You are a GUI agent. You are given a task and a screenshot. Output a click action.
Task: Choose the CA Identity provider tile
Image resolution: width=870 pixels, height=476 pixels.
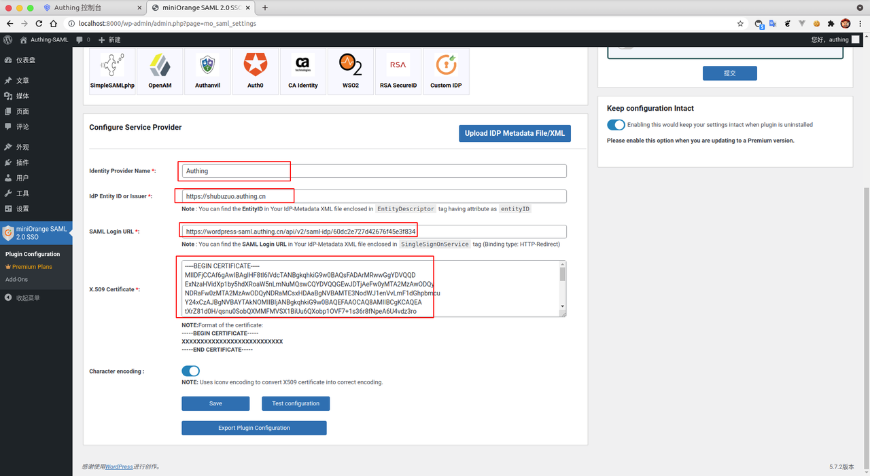[x=303, y=71]
